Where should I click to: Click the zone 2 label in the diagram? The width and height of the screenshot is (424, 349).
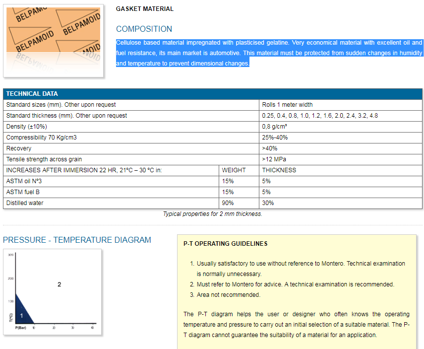59,284
